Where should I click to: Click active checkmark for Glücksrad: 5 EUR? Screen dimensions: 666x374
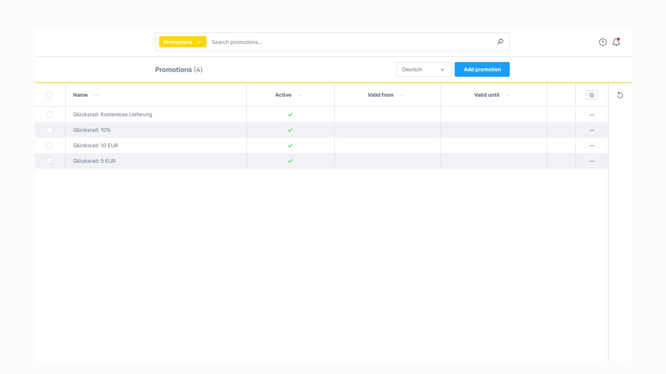(x=290, y=161)
